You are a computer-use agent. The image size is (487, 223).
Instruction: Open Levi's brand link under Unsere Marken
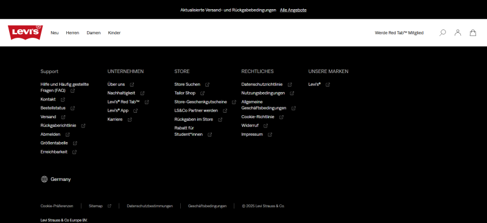[314, 84]
